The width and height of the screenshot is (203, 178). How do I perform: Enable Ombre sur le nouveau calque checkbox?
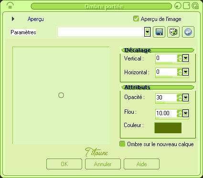122,144
